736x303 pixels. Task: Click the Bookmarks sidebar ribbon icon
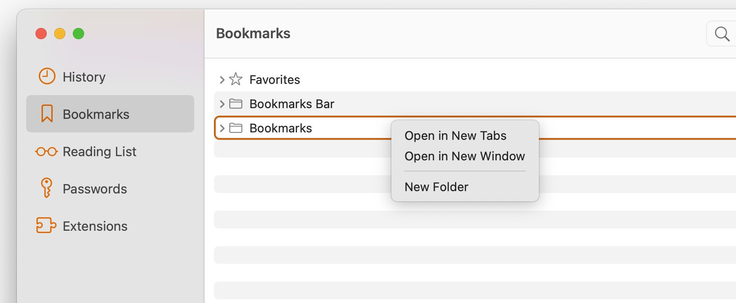(47, 114)
